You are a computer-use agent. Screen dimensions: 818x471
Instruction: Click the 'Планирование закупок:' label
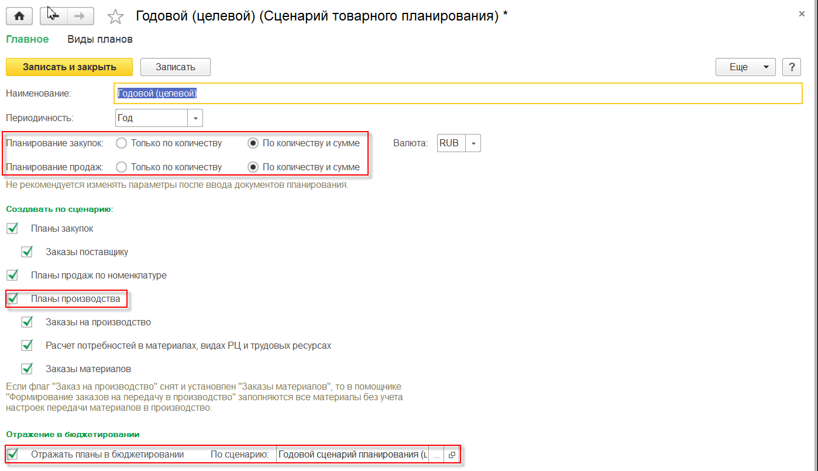click(54, 143)
